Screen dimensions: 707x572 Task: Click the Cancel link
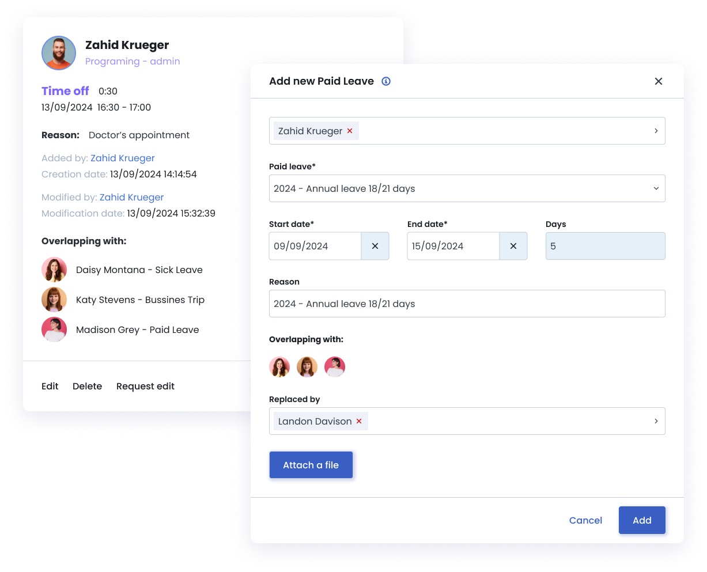[585, 520]
